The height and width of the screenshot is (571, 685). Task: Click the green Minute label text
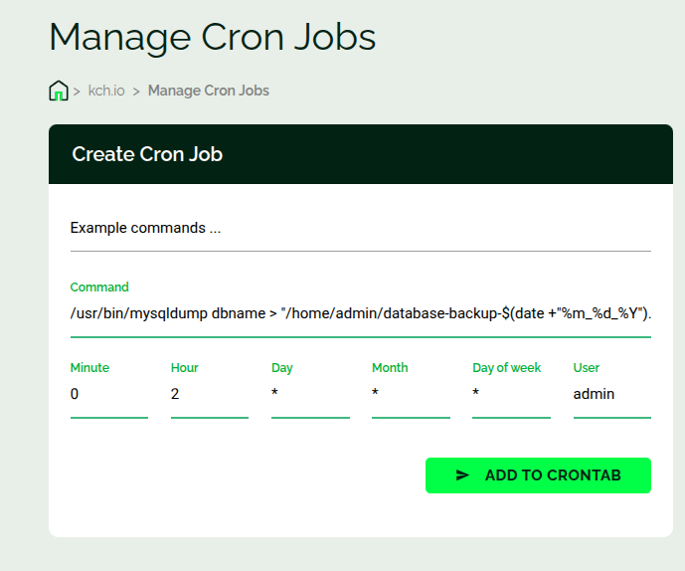(89, 368)
